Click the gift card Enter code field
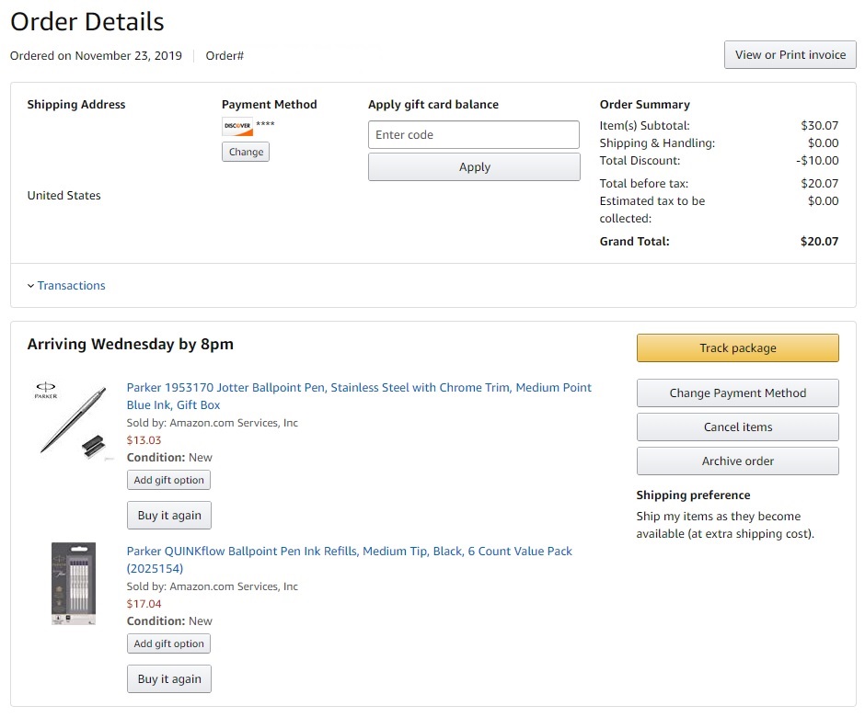 (x=474, y=134)
